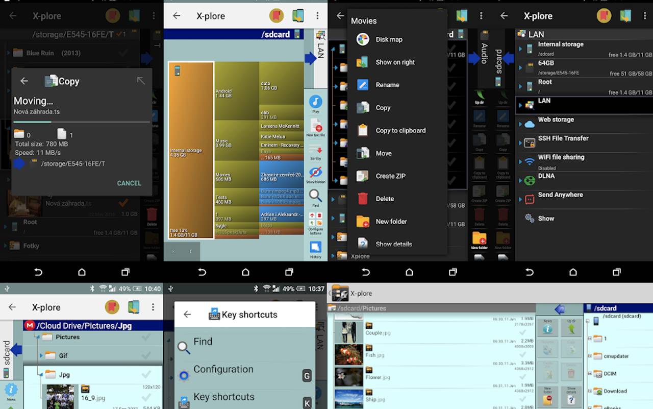Screen dimensions: 653x409
Task: Tap News button in tablet button grid
Action: tap(547, 327)
